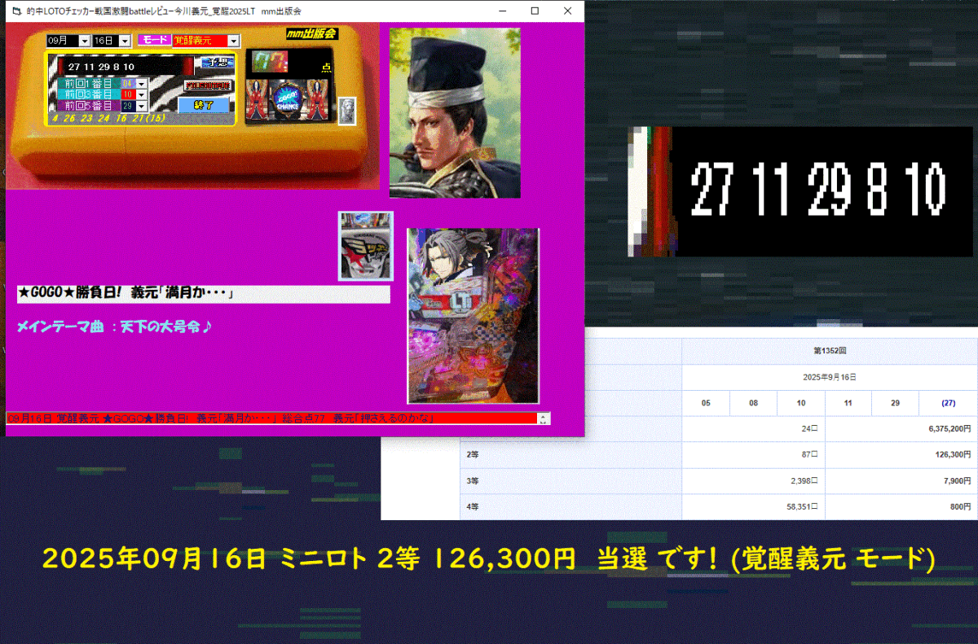Click the 2,398口 winners count cell
The width and height of the screenshot is (978, 644).
point(753,481)
